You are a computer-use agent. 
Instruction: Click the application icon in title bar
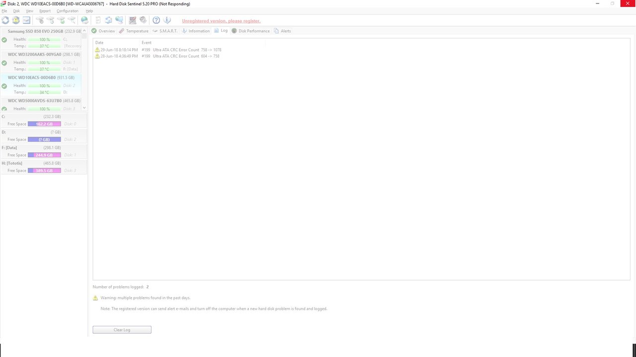point(3,3)
